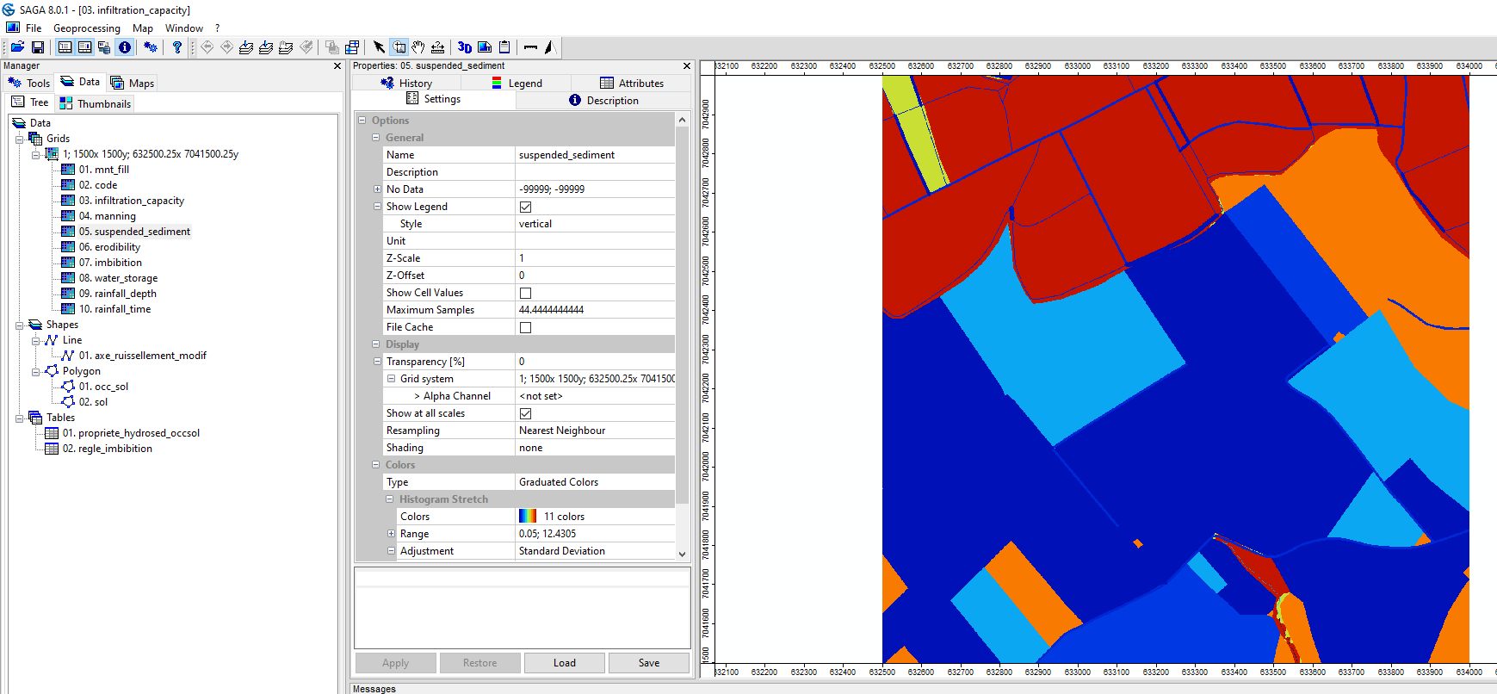Open the Geoprocessing menu
The width and height of the screenshot is (1497, 694).
86,28
